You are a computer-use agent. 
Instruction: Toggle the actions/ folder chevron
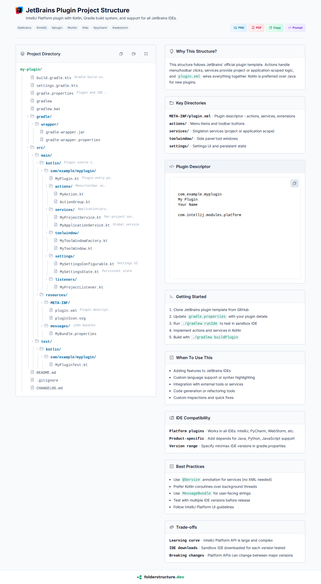pyautogui.click(x=47, y=186)
